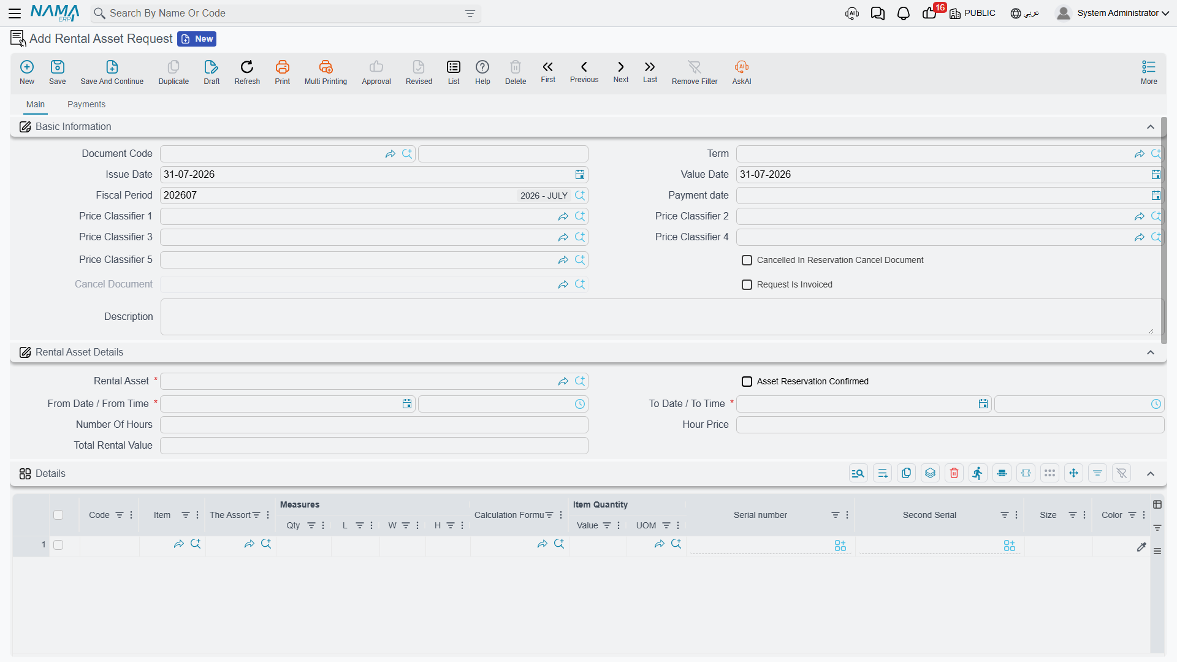Screen dimensions: 1177x662
Task: Open Multi Printing
Action: tap(326, 72)
